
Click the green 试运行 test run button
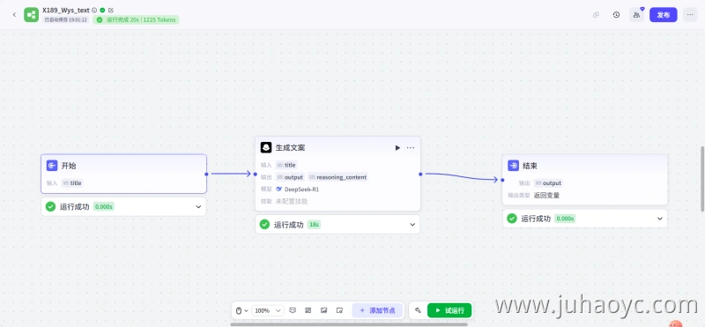pyautogui.click(x=449, y=310)
